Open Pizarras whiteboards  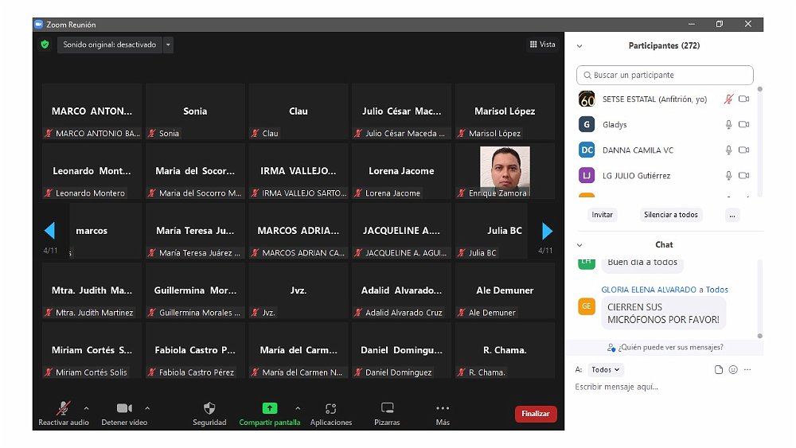coord(387,409)
